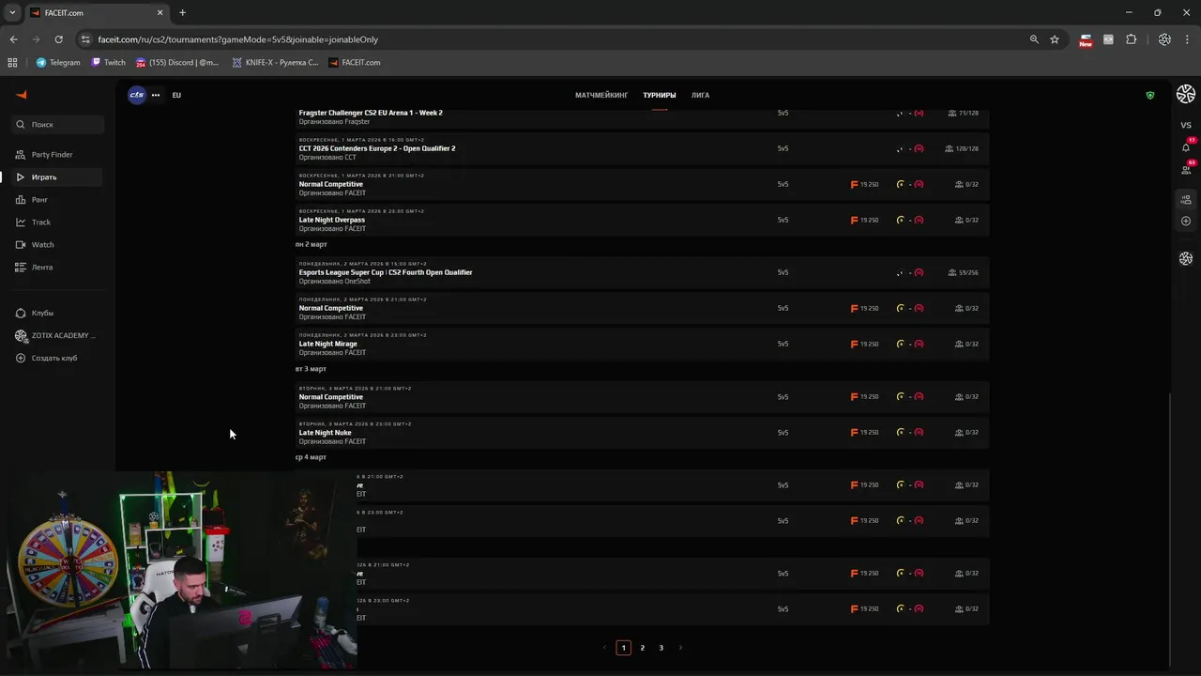Open the Discord bookmark
Viewport: 1201px width, 676px height.
pos(177,63)
